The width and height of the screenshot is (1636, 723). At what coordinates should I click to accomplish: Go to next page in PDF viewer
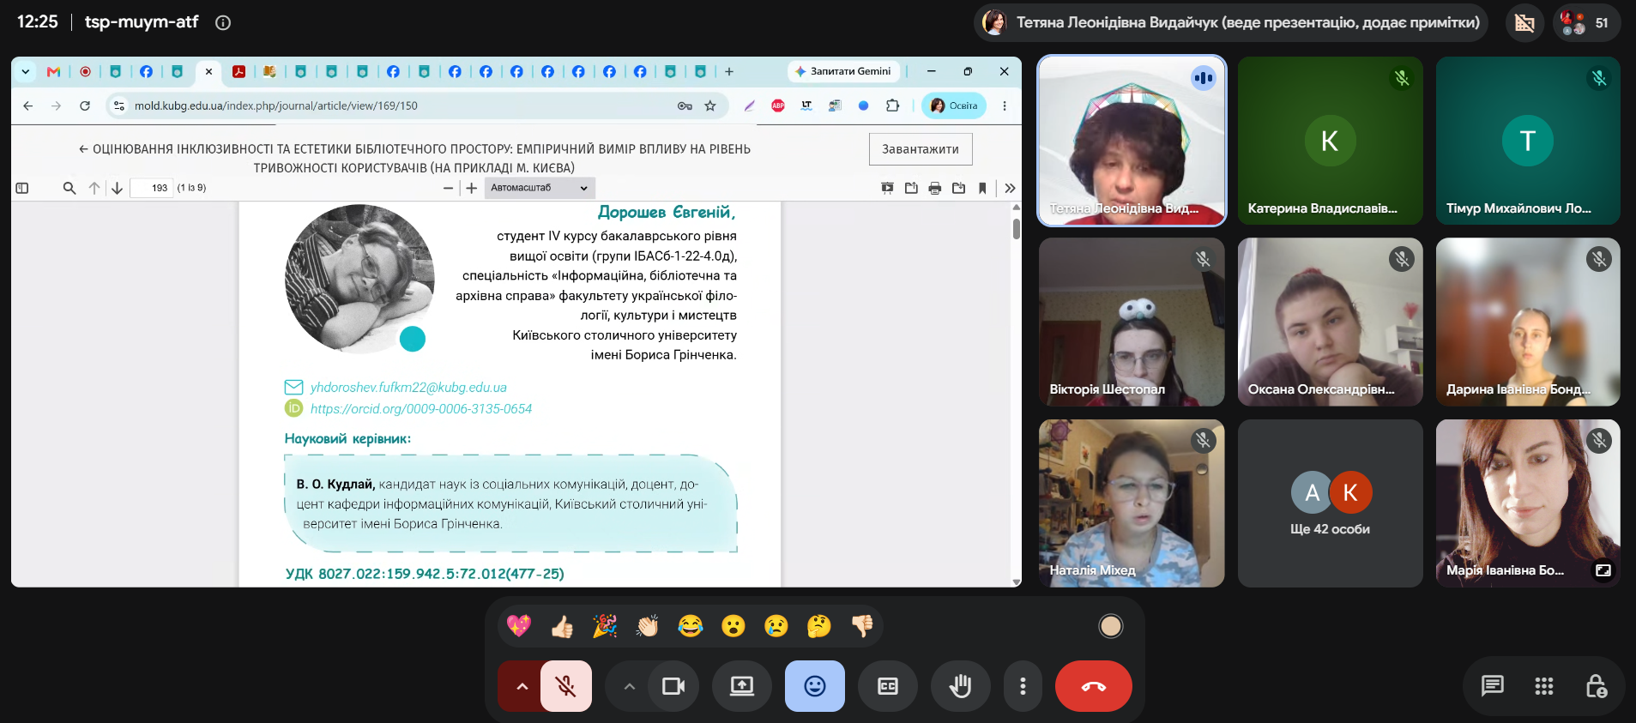point(118,188)
